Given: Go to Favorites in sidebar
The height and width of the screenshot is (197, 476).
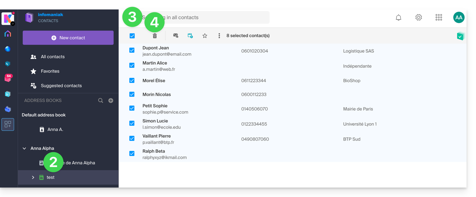Looking at the screenshot, I should 50,71.
